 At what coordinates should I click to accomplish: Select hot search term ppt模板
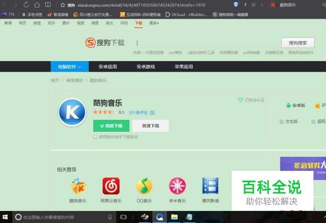pos(175,53)
